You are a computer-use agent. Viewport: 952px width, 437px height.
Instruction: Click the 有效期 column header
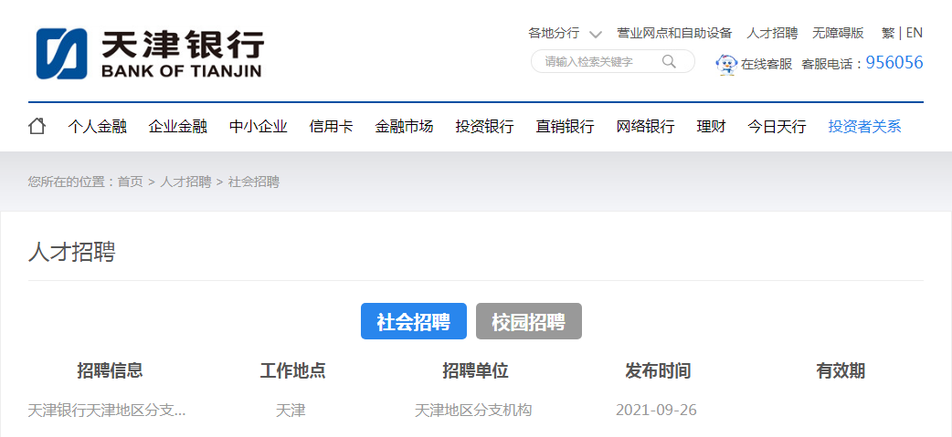pos(841,371)
